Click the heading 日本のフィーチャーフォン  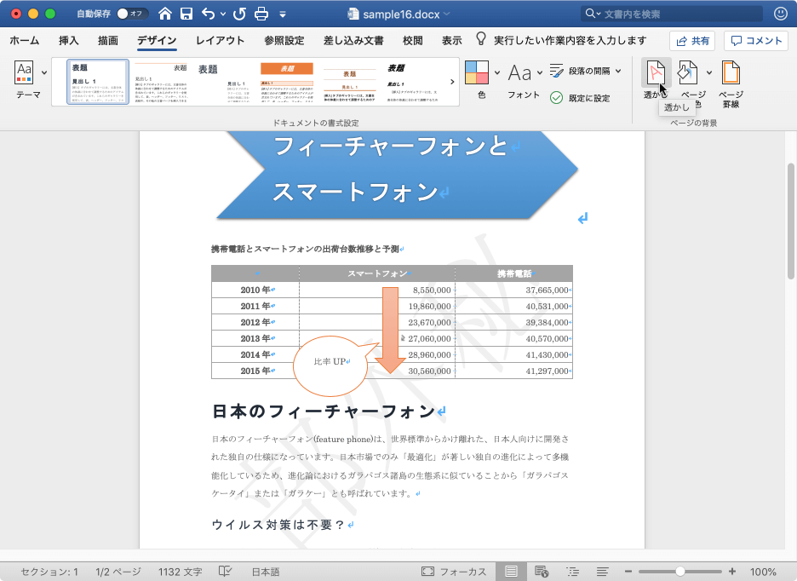[x=324, y=411]
